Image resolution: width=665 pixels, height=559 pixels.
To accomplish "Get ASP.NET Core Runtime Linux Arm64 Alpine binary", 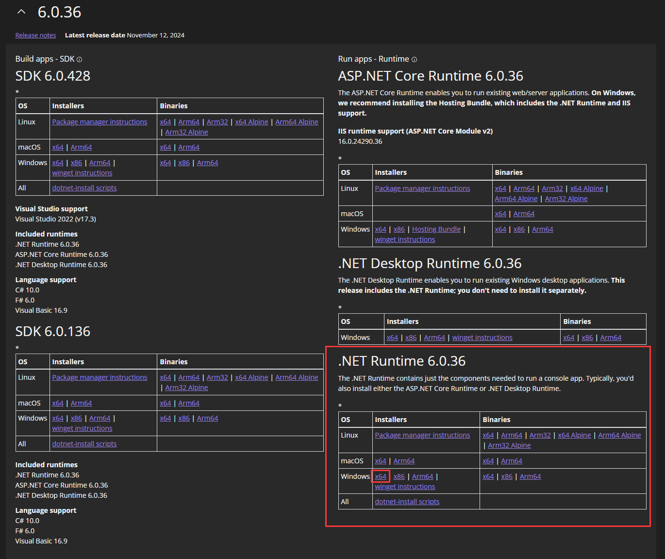I will pos(516,199).
